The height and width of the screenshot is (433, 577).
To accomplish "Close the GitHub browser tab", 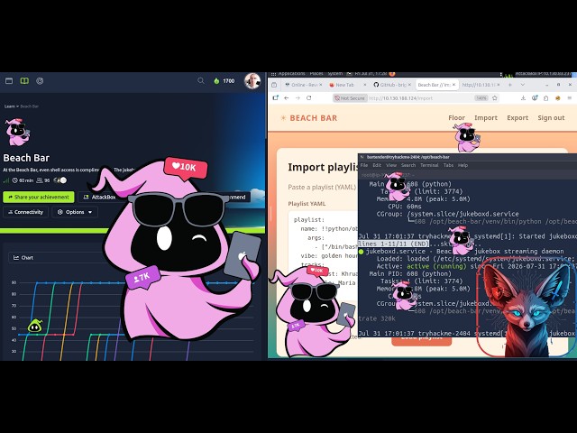I will click(409, 85).
